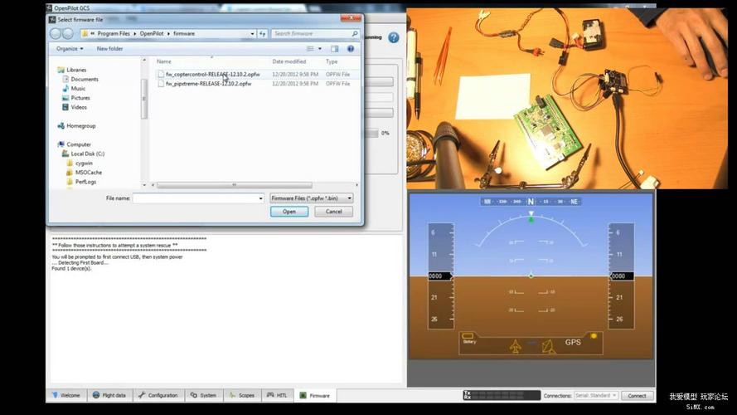Click the satellite dish icon on display

[x=549, y=347]
